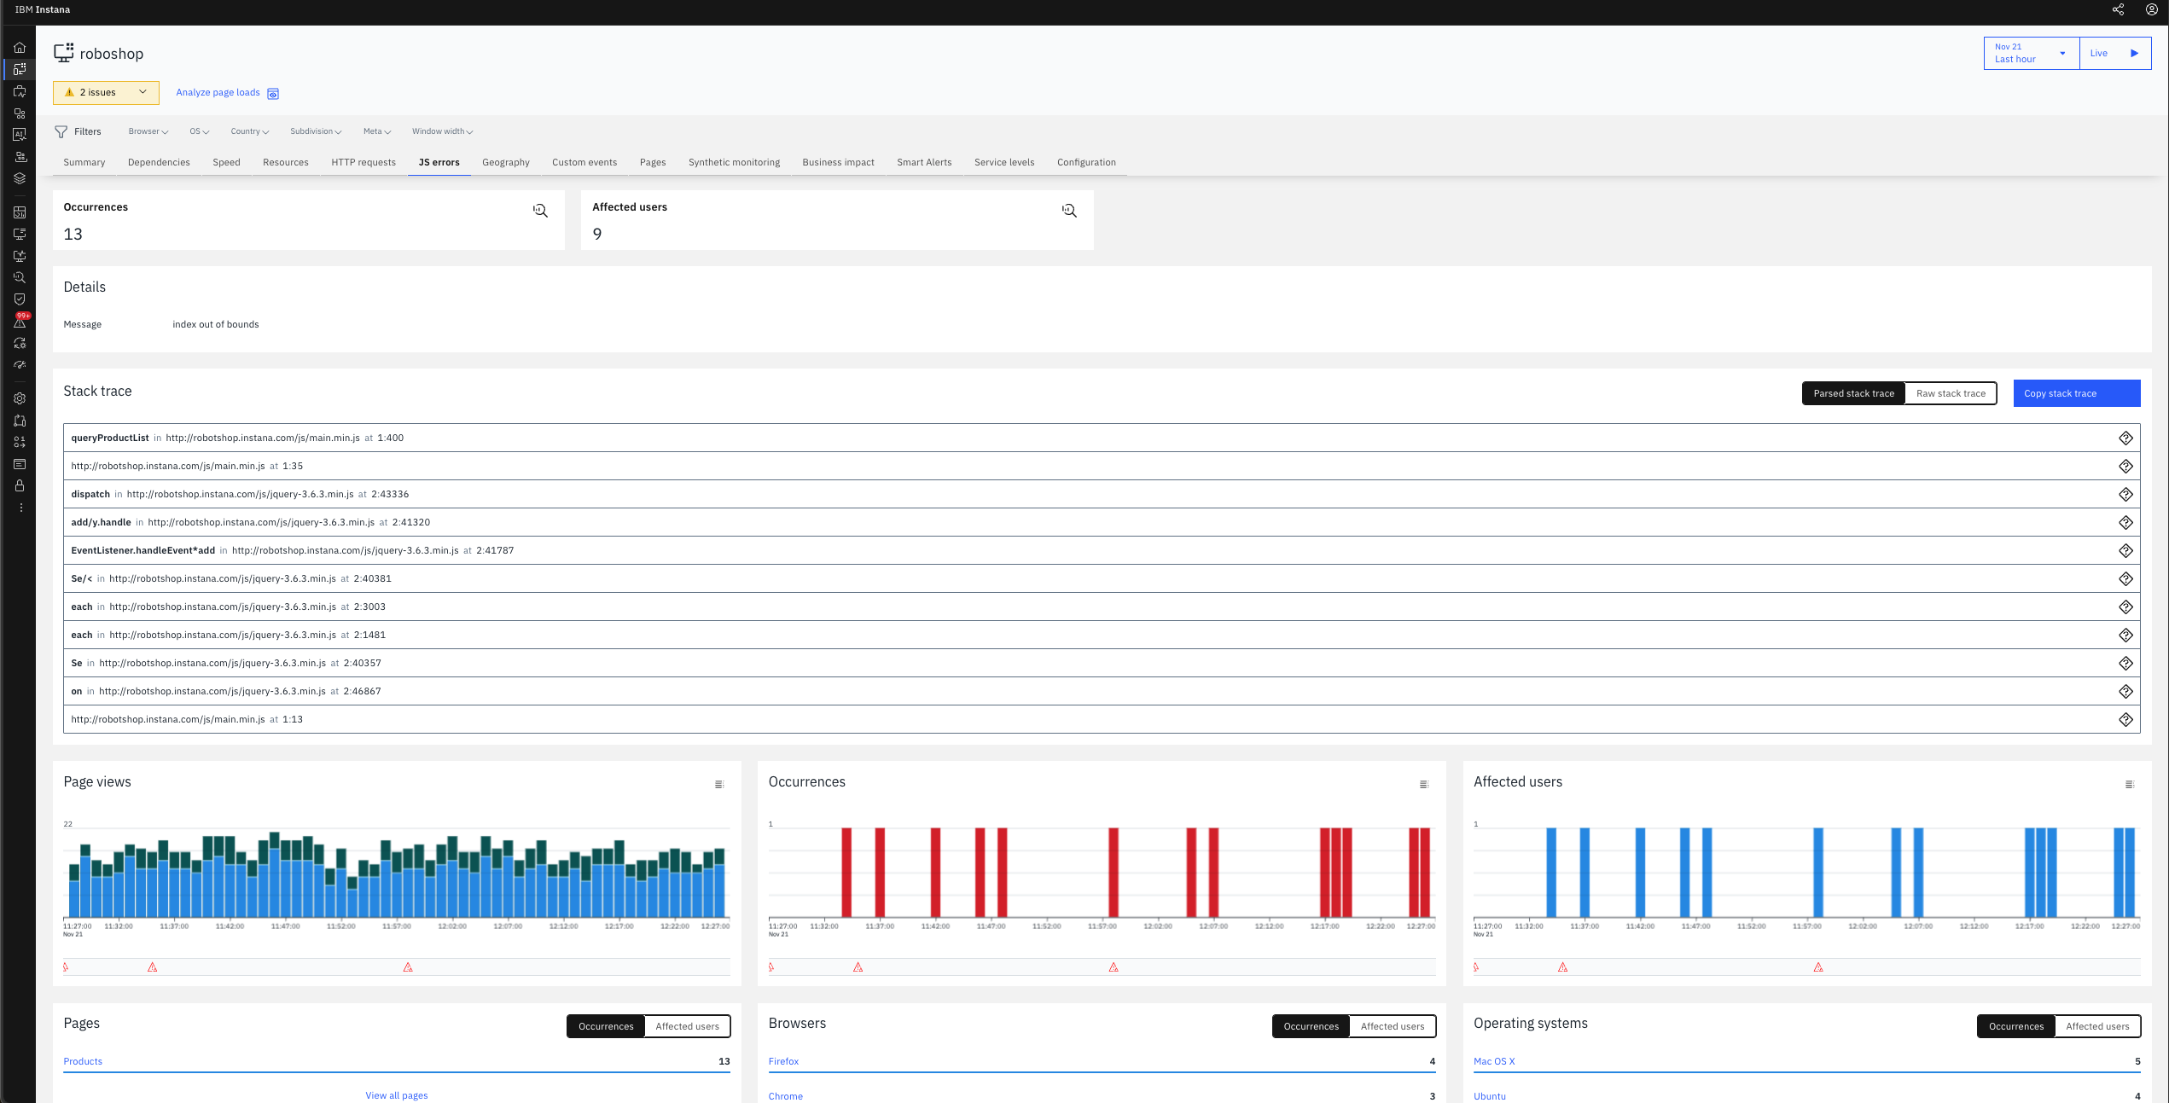Go to the home icon in sidebar
This screenshot has width=2169, height=1103.
20,48
